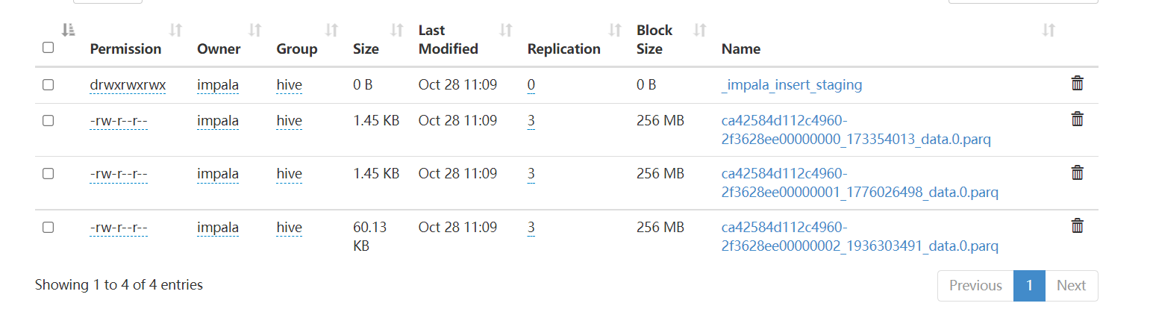Screen dimensions: 1150x309
Task: Click the Next pagination button
Action: pos(1071,285)
